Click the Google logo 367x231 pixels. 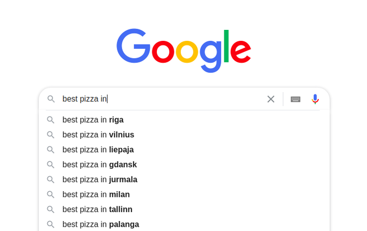click(183, 50)
